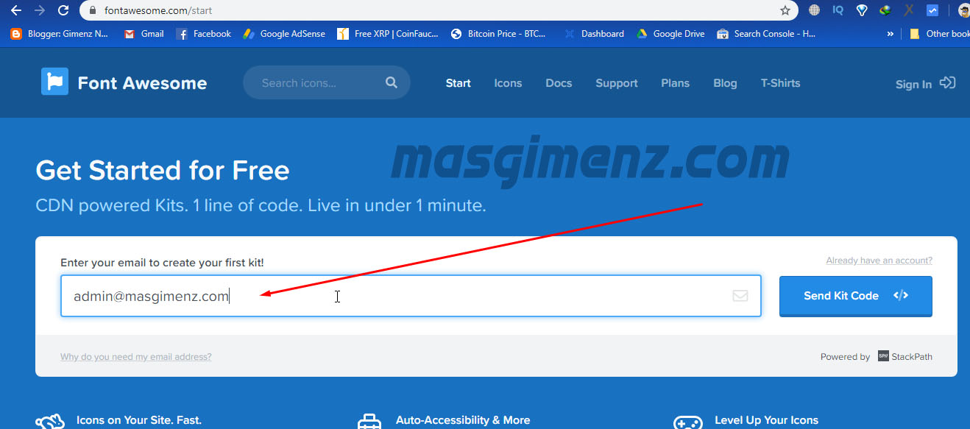Open the Gmail bookmark
This screenshot has width=970, height=429.
[144, 34]
